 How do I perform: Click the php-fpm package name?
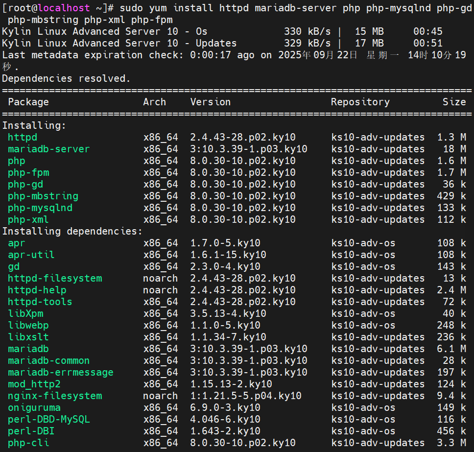[x=28, y=173]
